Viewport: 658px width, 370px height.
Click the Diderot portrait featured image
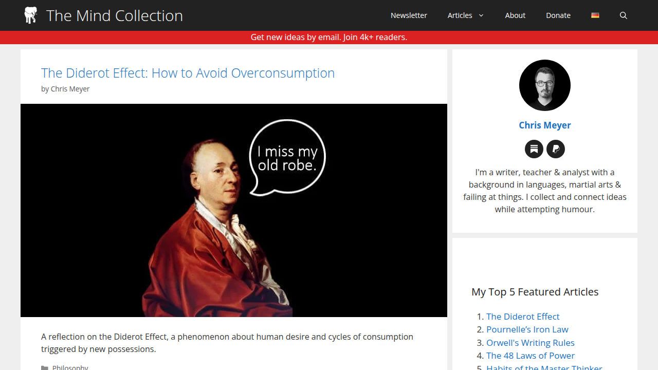234,210
